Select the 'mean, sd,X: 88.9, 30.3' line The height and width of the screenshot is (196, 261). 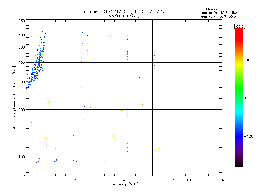coord(217,16)
